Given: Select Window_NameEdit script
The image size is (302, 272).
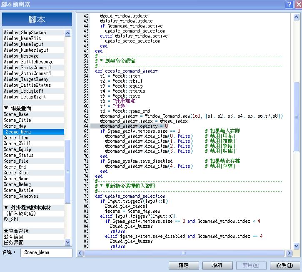Looking at the screenshot, I should [33, 38].
